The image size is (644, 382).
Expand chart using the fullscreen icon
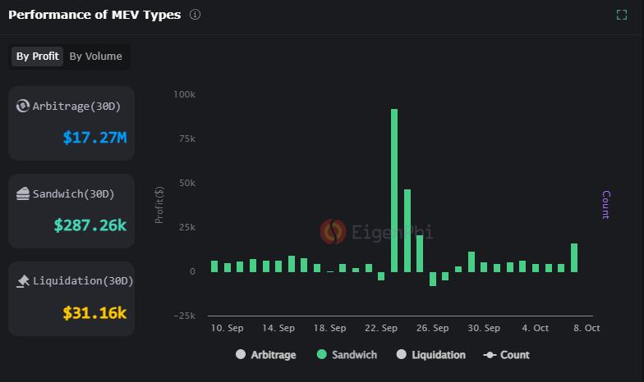pyautogui.click(x=622, y=16)
